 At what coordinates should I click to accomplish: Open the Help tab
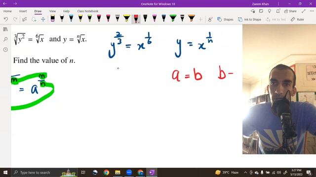(66, 11)
